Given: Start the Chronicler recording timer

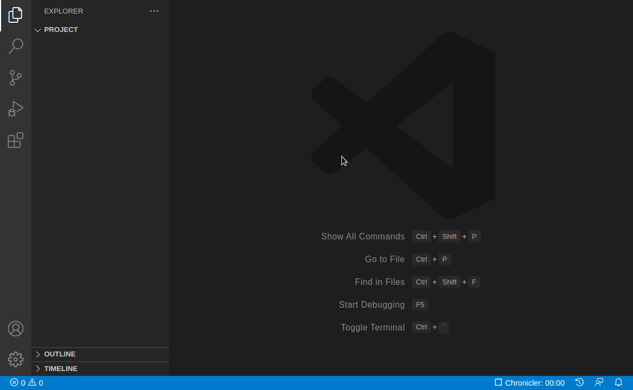Looking at the screenshot, I should pyautogui.click(x=529, y=383).
